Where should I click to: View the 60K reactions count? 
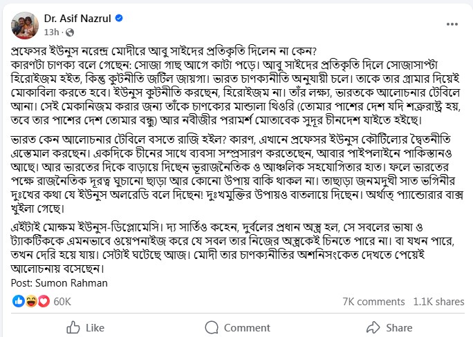tap(62, 302)
